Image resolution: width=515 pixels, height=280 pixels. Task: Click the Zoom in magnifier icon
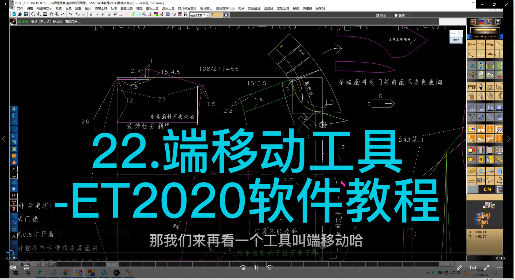pyautogui.click(x=39, y=14)
